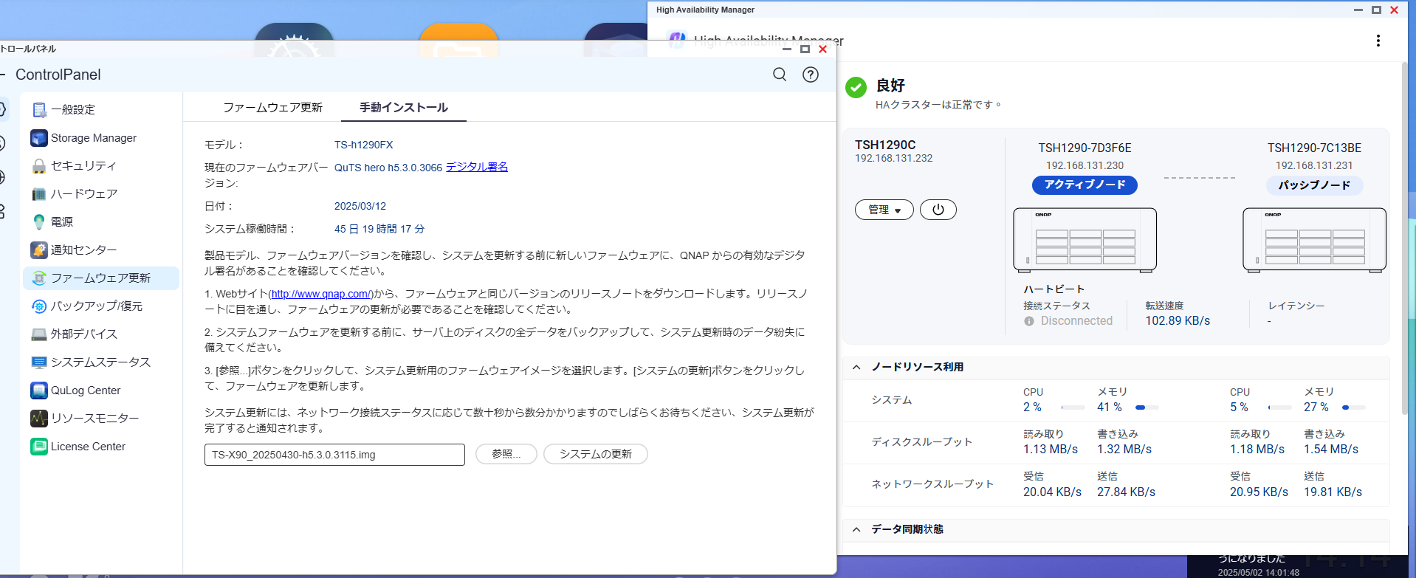This screenshot has height=578, width=1416.
Task: Click the active node NAS device image
Action: coord(1085,240)
